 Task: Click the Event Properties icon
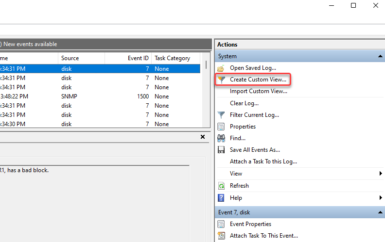[221, 224]
